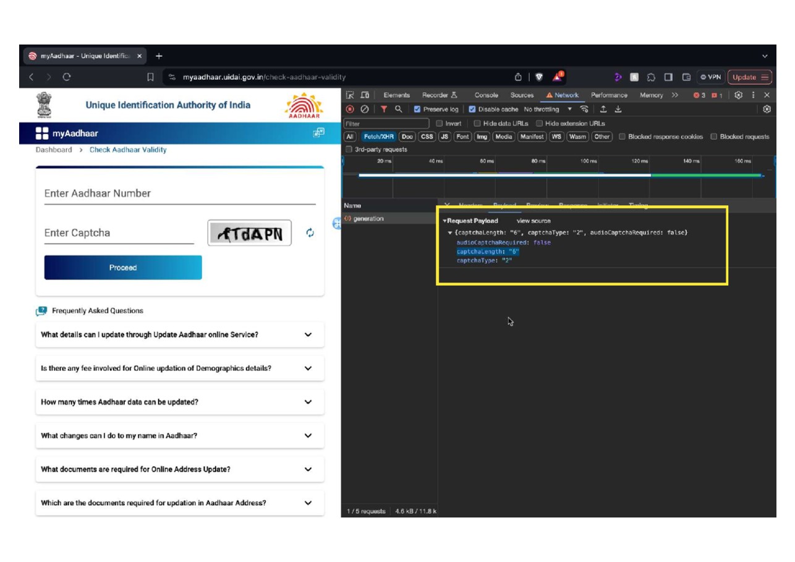This screenshot has height=562, width=795.
Task: Enable 3rd-party requests checkbox
Action: pos(349,150)
